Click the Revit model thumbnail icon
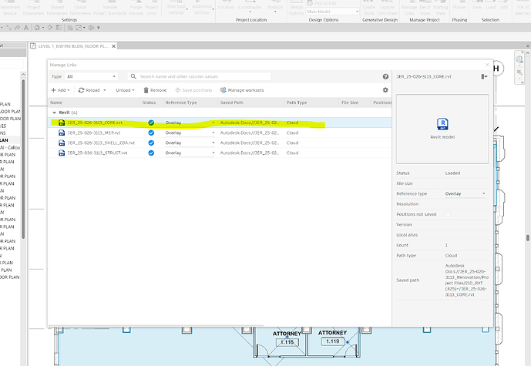 click(x=442, y=123)
